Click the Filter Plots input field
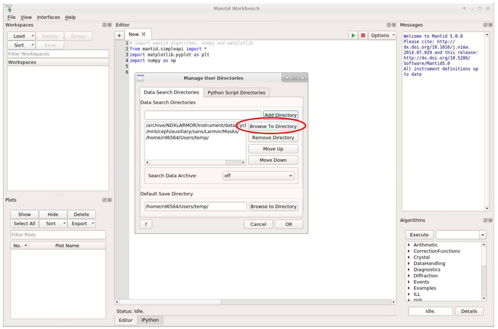The height and width of the screenshot is (329, 498). [58, 235]
